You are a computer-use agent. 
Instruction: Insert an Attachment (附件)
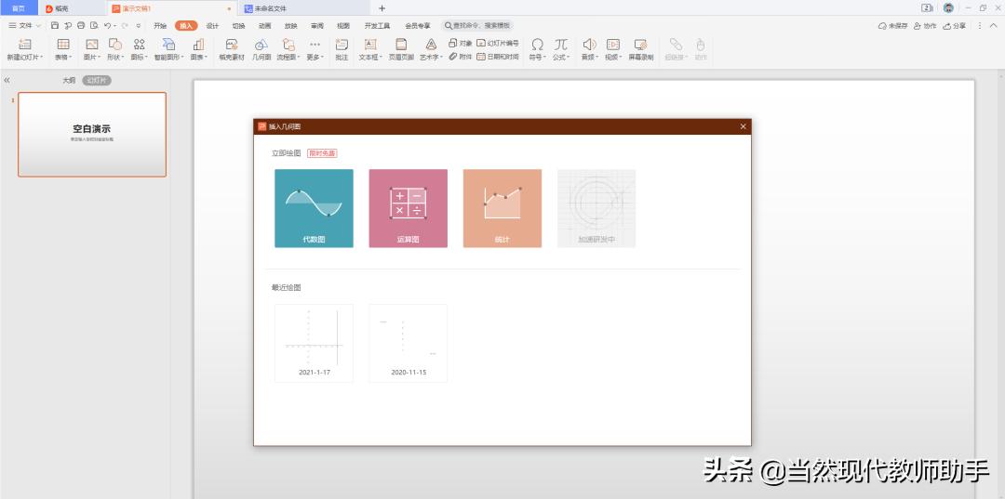(x=461, y=57)
